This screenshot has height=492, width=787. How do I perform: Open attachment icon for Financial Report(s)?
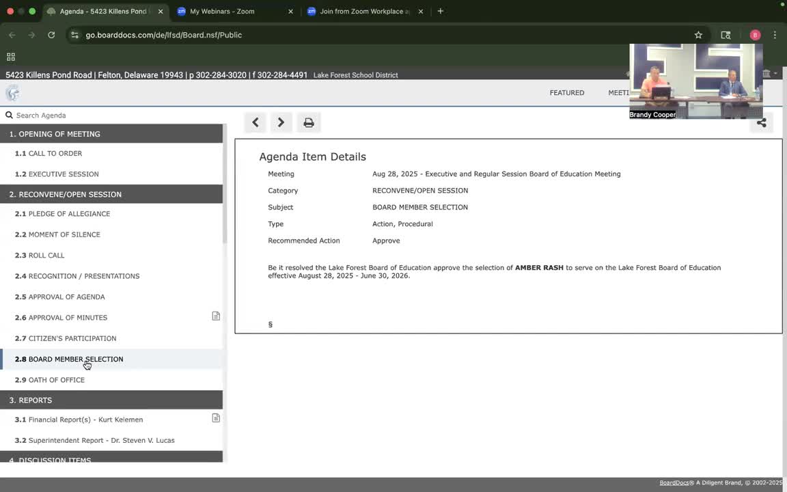[x=216, y=418]
